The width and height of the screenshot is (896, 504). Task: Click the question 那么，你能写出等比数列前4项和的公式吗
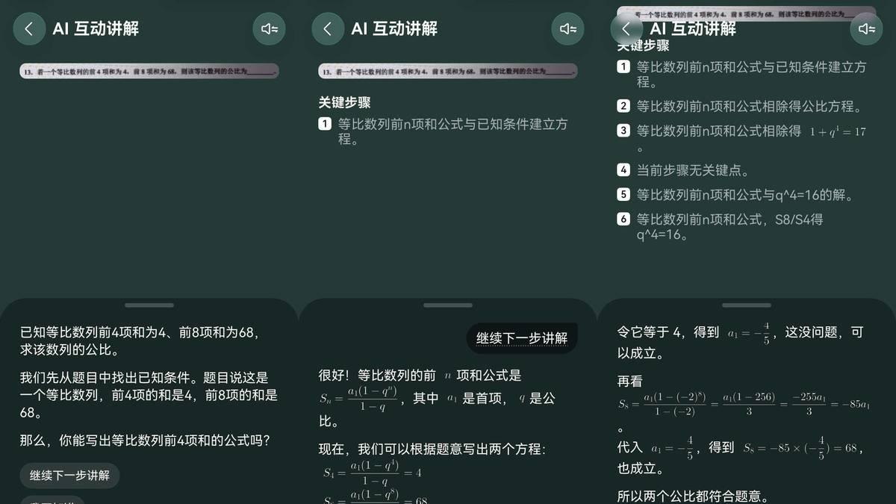coord(145,441)
